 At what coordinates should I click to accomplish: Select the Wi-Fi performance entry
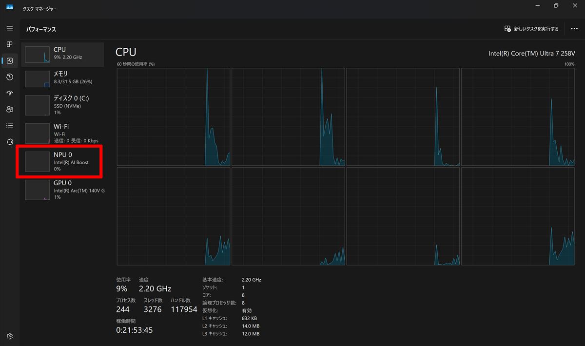point(62,133)
